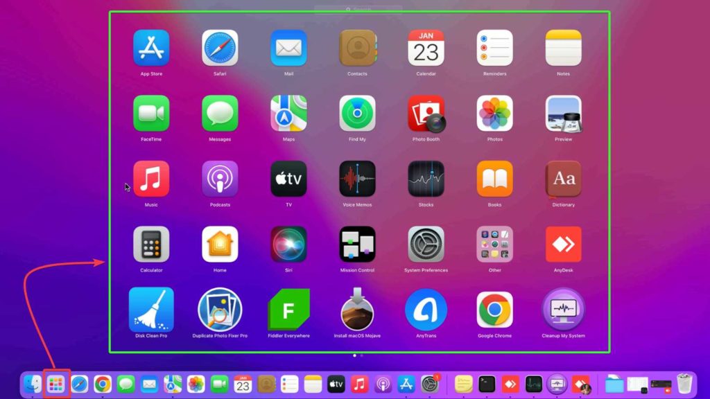
Task: Open Calendar app in Launchpad grid
Action: tap(426, 48)
